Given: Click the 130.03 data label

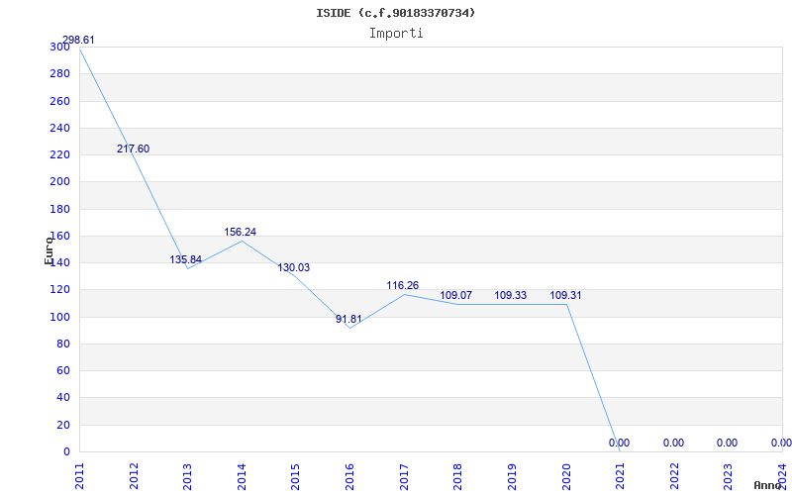Looking at the screenshot, I should (x=293, y=267).
